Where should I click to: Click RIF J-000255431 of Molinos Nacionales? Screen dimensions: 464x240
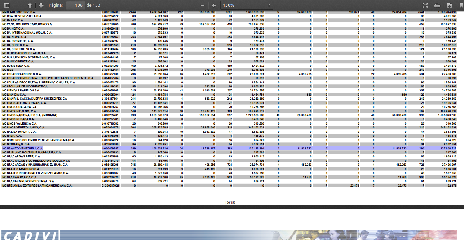[110, 115]
